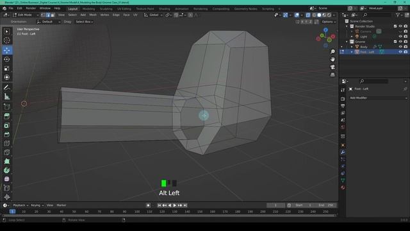Activate the Rotate tool
This screenshot has height=231, width=410.
7,59
